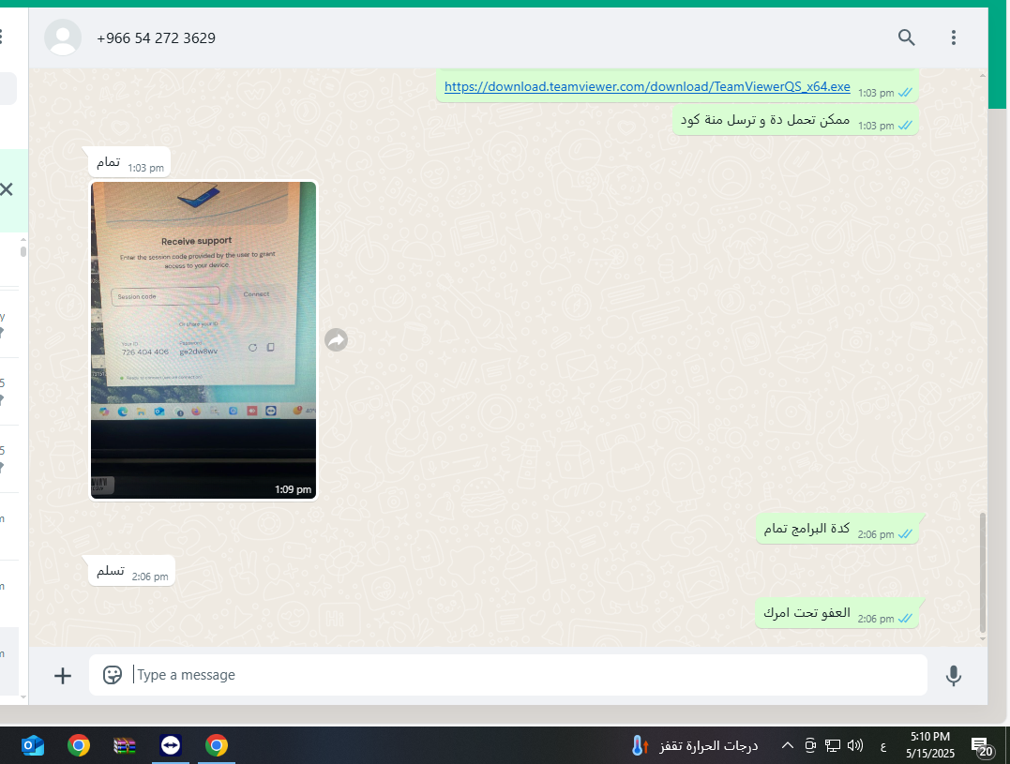The image size is (1010, 764).
Task: Select the message تسلم at 2:06 pm
Action: pyautogui.click(x=131, y=571)
